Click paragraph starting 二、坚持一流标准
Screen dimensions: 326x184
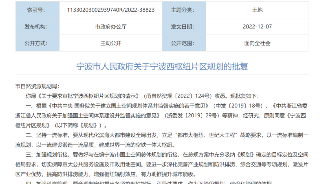coord(162,140)
